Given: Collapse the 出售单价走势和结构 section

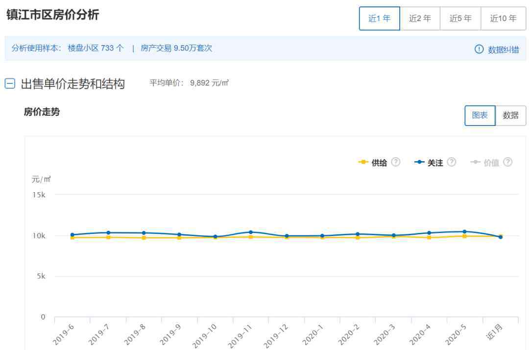Looking at the screenshot, I should tap(10, 84).
